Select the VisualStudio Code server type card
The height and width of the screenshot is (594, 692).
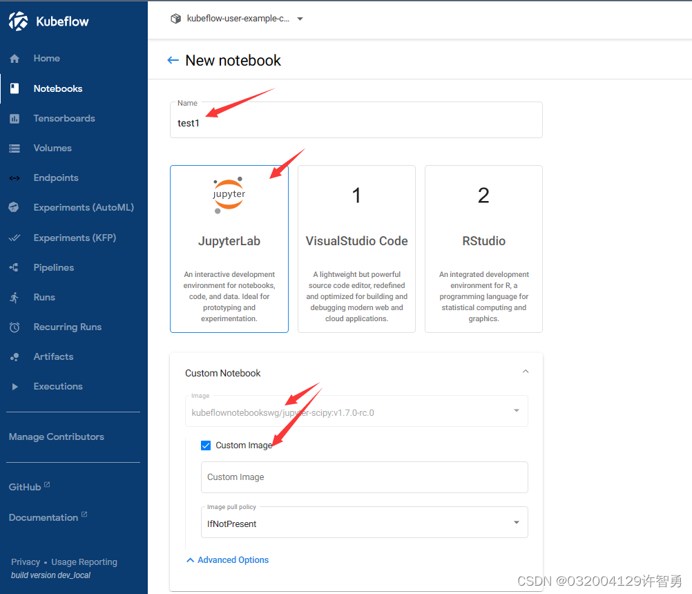pyautogui.click(x=356, y=249)
